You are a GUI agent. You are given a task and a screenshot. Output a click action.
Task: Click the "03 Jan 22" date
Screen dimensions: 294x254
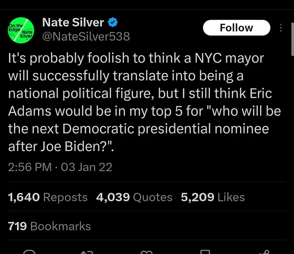87,167
